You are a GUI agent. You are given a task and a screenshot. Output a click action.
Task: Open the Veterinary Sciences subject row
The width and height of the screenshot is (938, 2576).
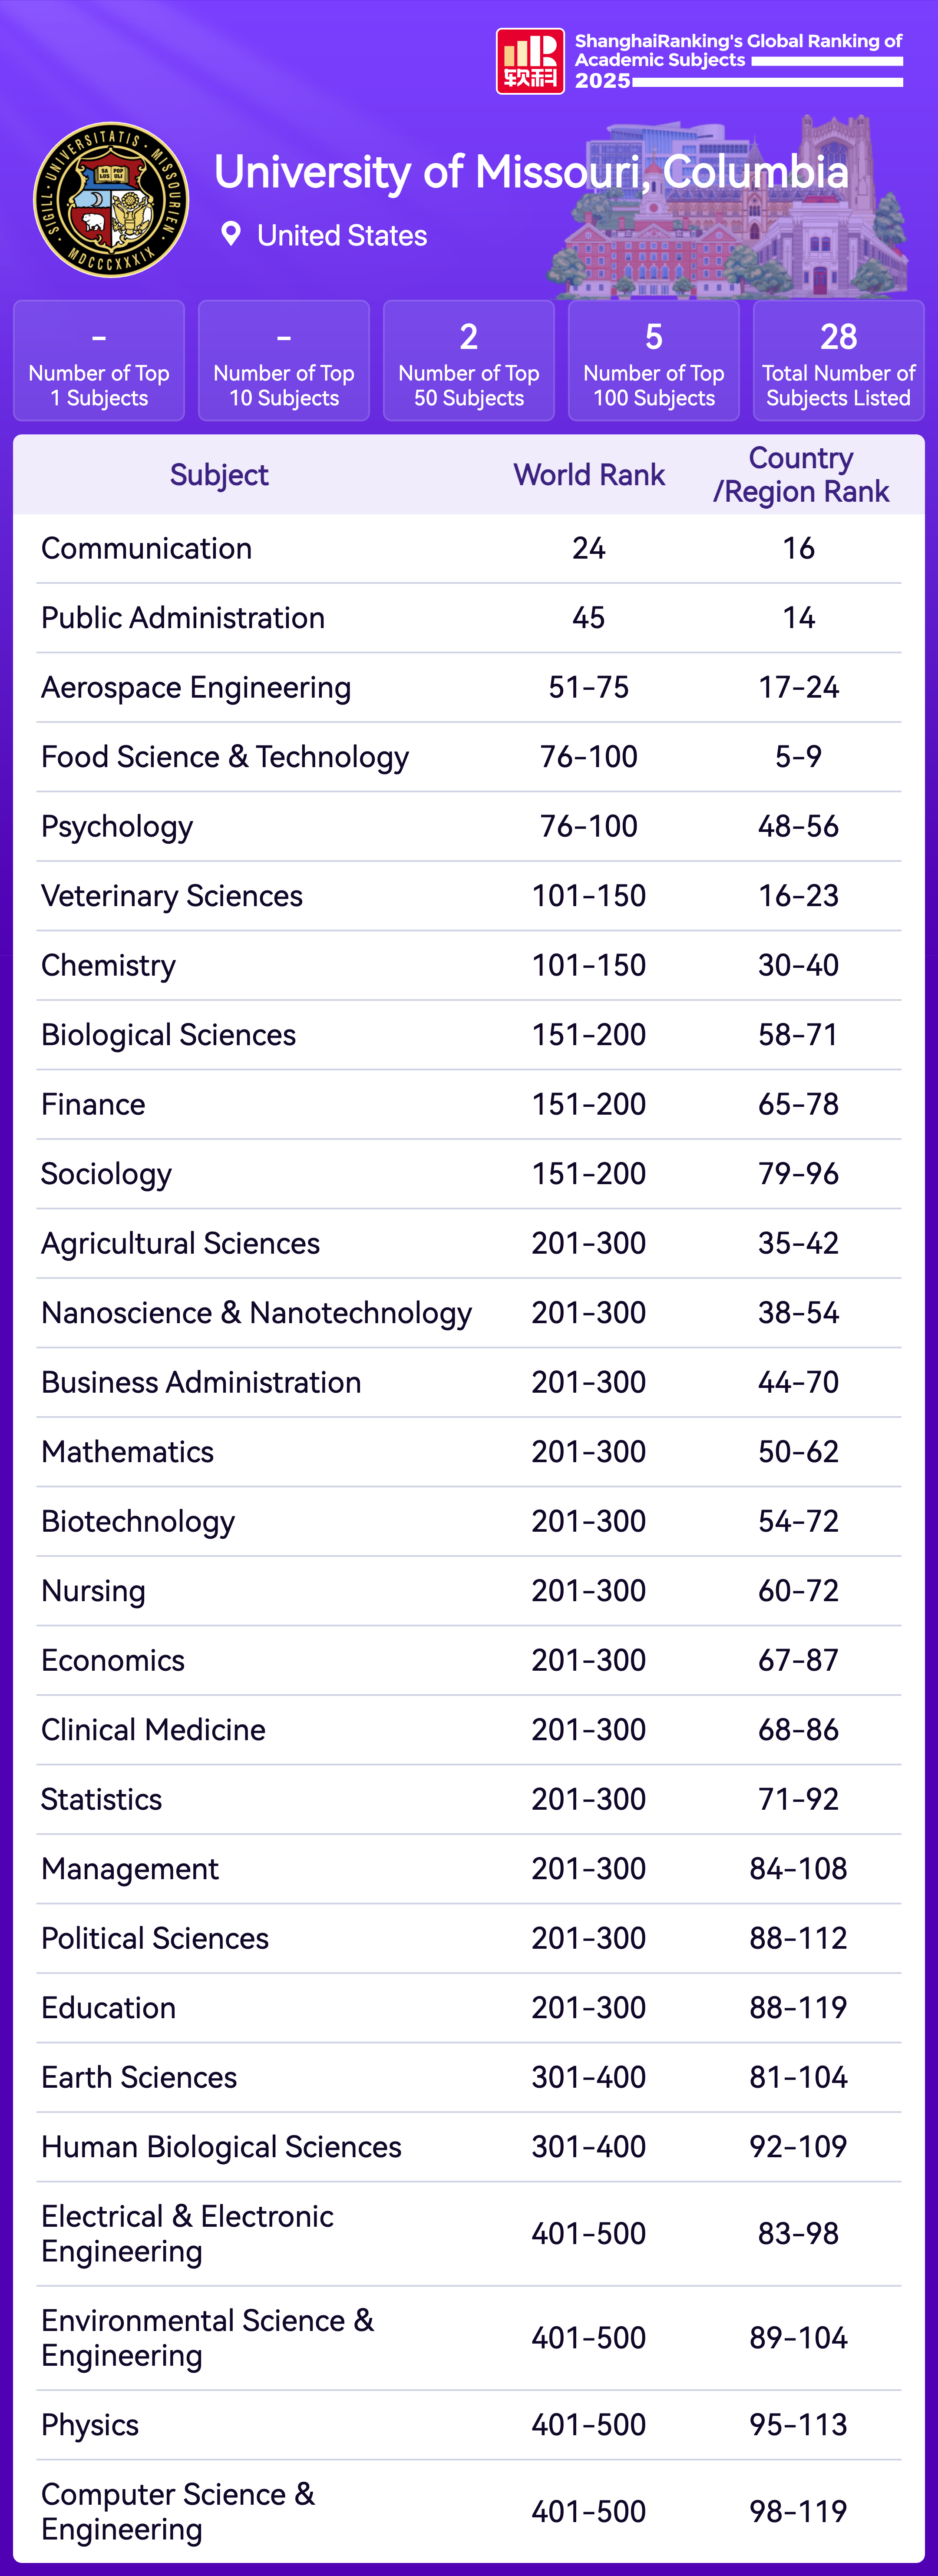[x=172, y=896]
